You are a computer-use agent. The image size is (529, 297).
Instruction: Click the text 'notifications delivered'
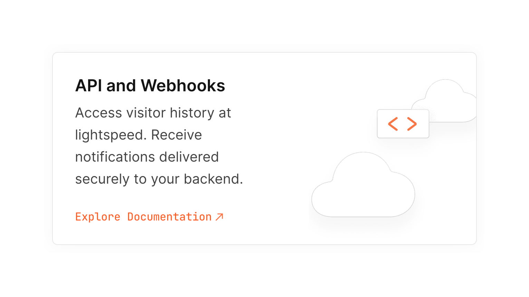pyautogui.click(x=147, y=157)
